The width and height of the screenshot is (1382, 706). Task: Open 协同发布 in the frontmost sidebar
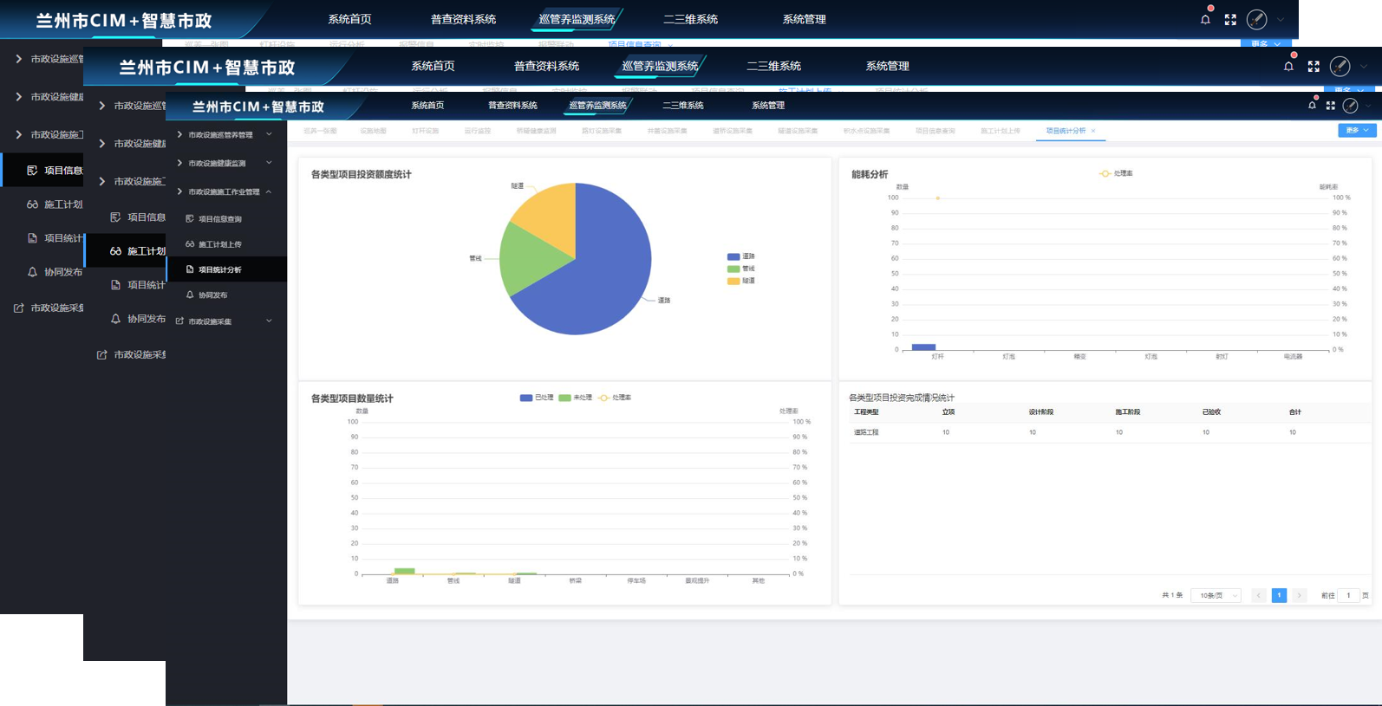pos(212,295)
